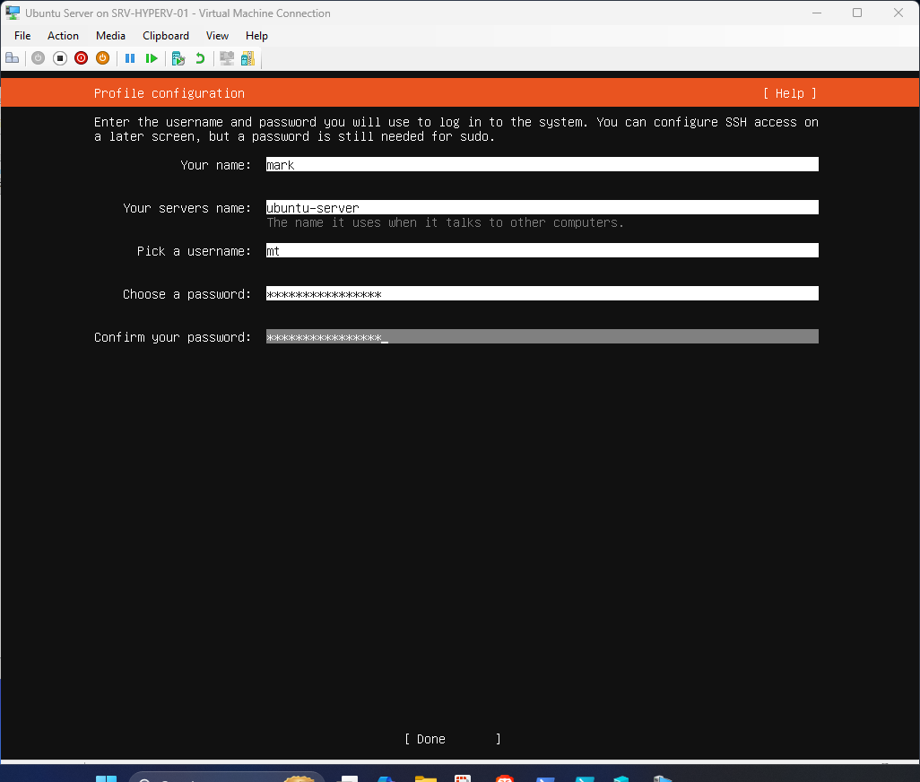
Task: Create a checkpoint of the VM
Action: (x=177, y=57)
